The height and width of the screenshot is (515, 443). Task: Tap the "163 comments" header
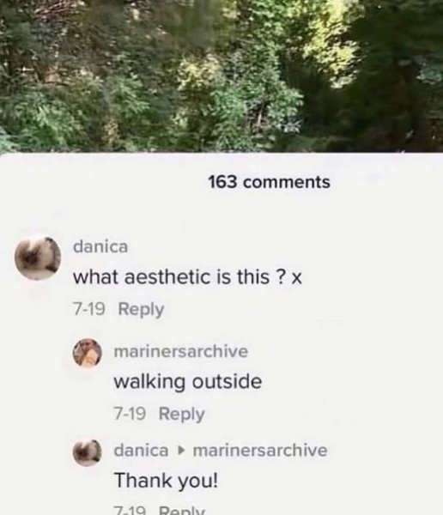pyautogui.click(x=269, y=182)
